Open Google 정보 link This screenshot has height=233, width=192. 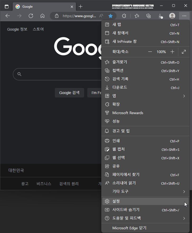17,29
